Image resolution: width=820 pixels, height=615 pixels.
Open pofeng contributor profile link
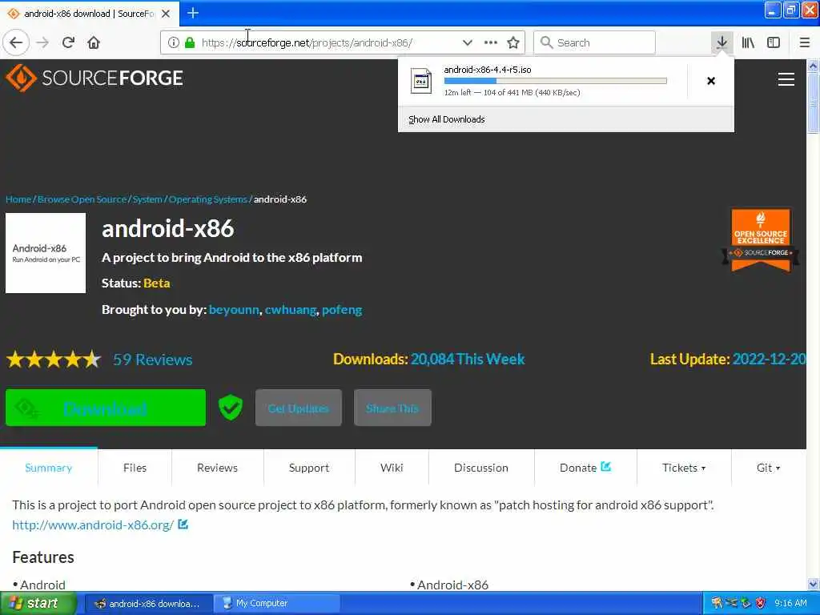click(342, 310)
